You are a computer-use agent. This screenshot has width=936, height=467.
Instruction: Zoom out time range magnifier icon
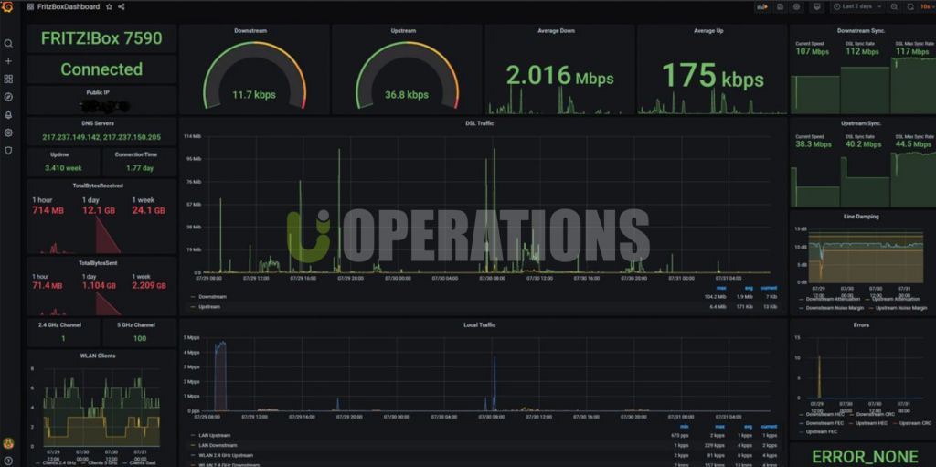[894, 7]
